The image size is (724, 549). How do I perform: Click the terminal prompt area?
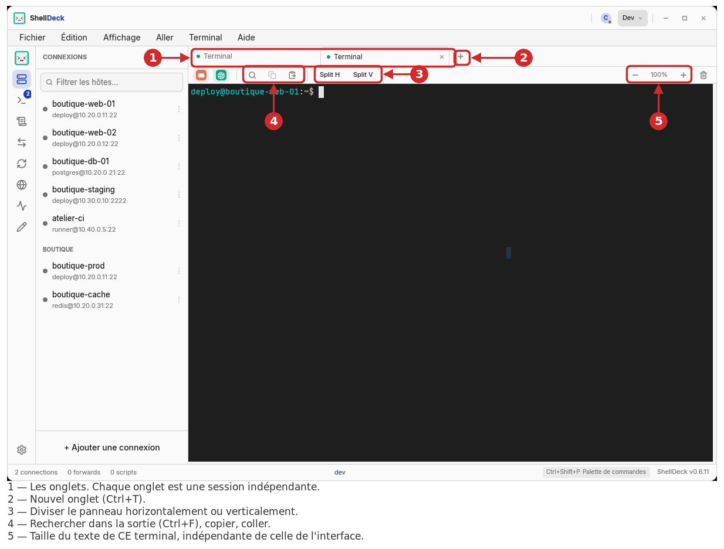pyautogui.click(x=451, y=273)
